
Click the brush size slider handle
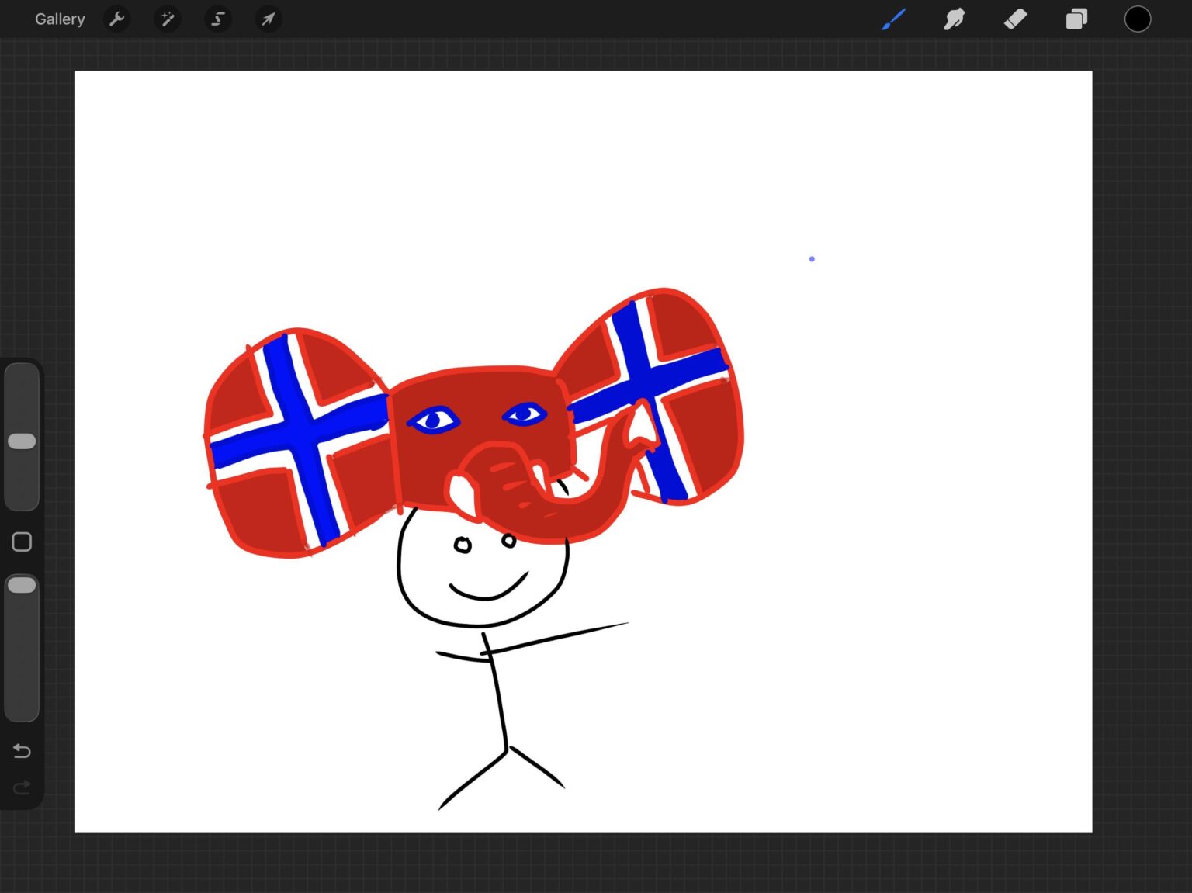click(22, 441)
